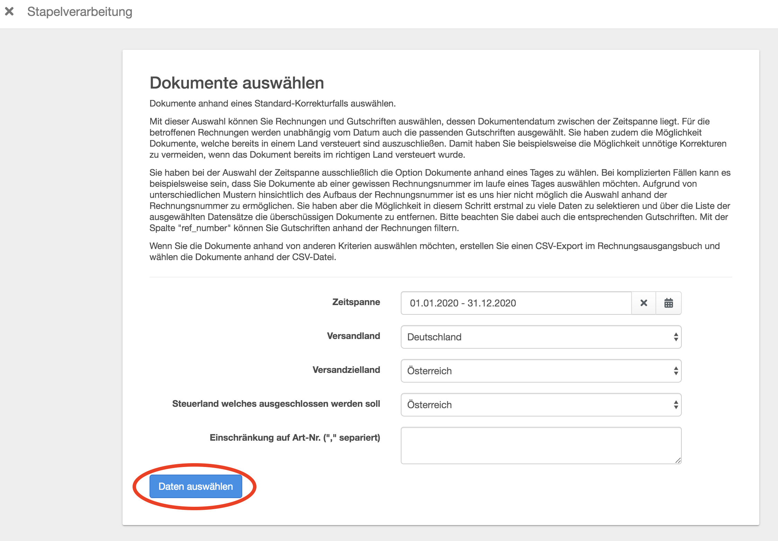
Task: Clear the Zeitspanne date range
Action: pyautogui.click(x=644, y=303)
